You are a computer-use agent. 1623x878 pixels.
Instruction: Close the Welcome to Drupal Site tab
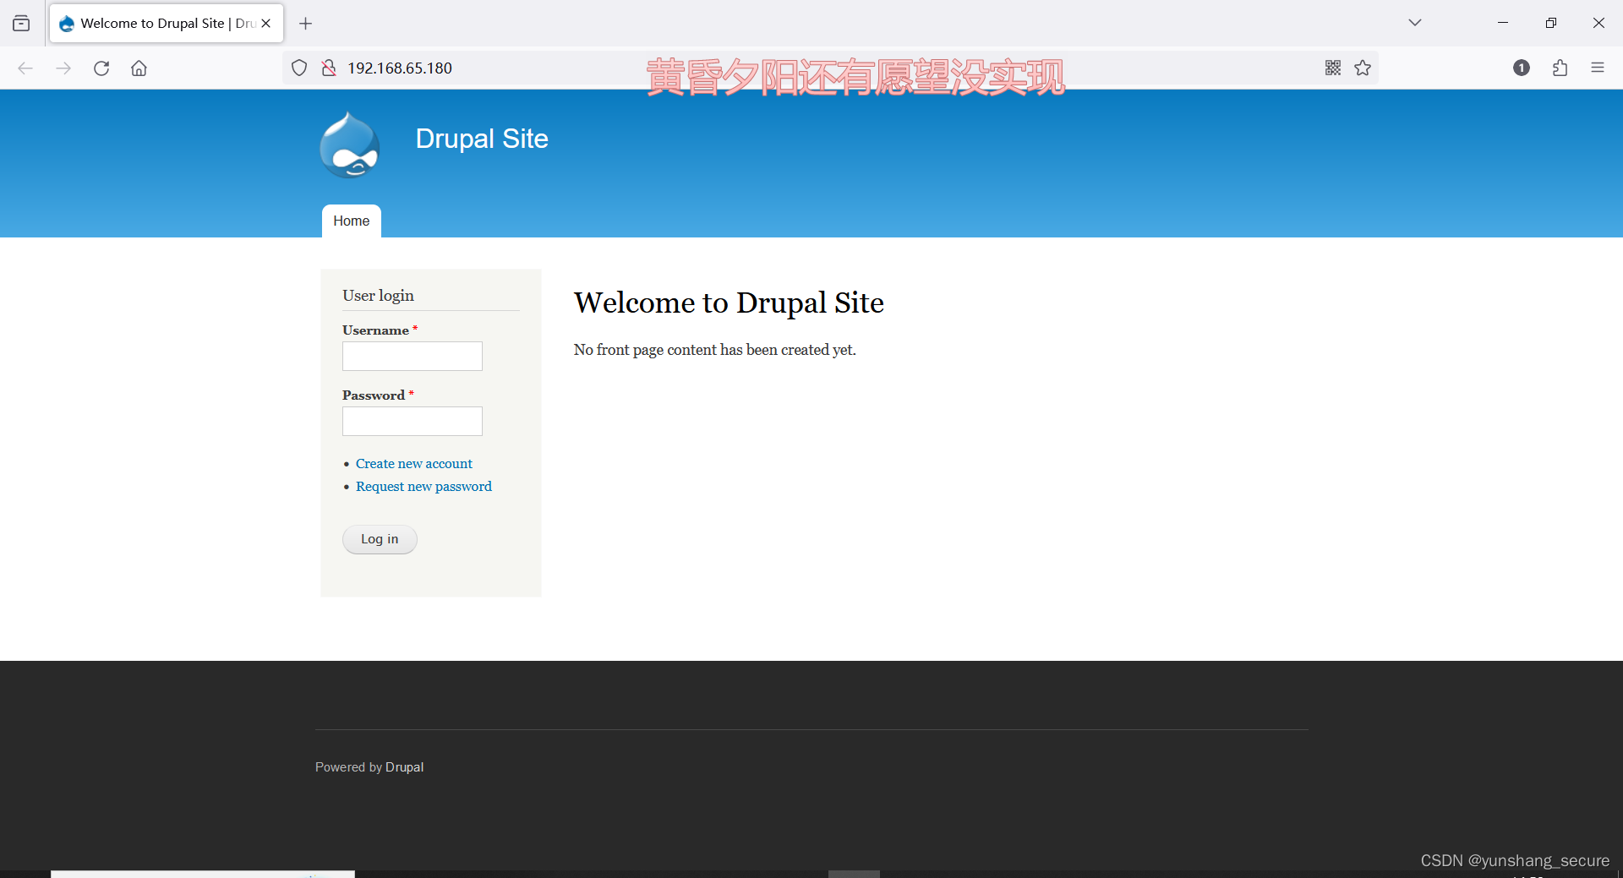click(x=266, y=24)
